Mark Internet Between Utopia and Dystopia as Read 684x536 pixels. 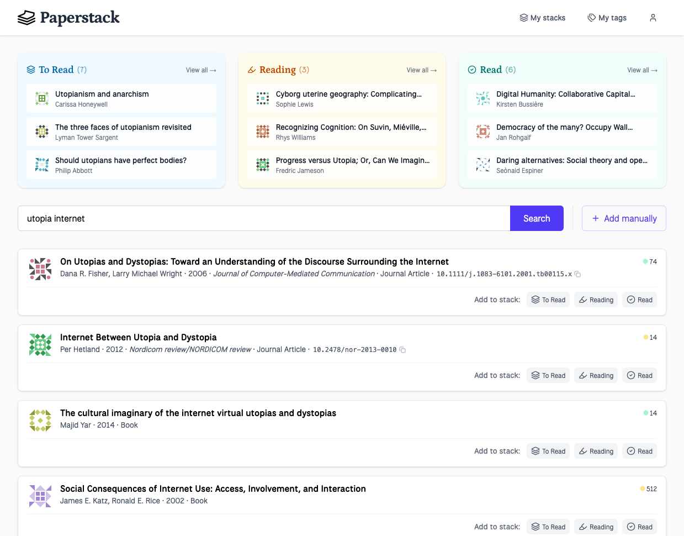pyautogui.click(x=639, y=376)
